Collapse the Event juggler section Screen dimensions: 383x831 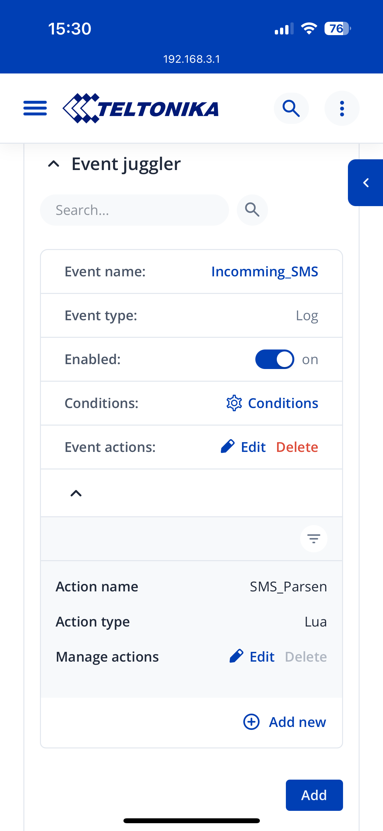point(54,164)
